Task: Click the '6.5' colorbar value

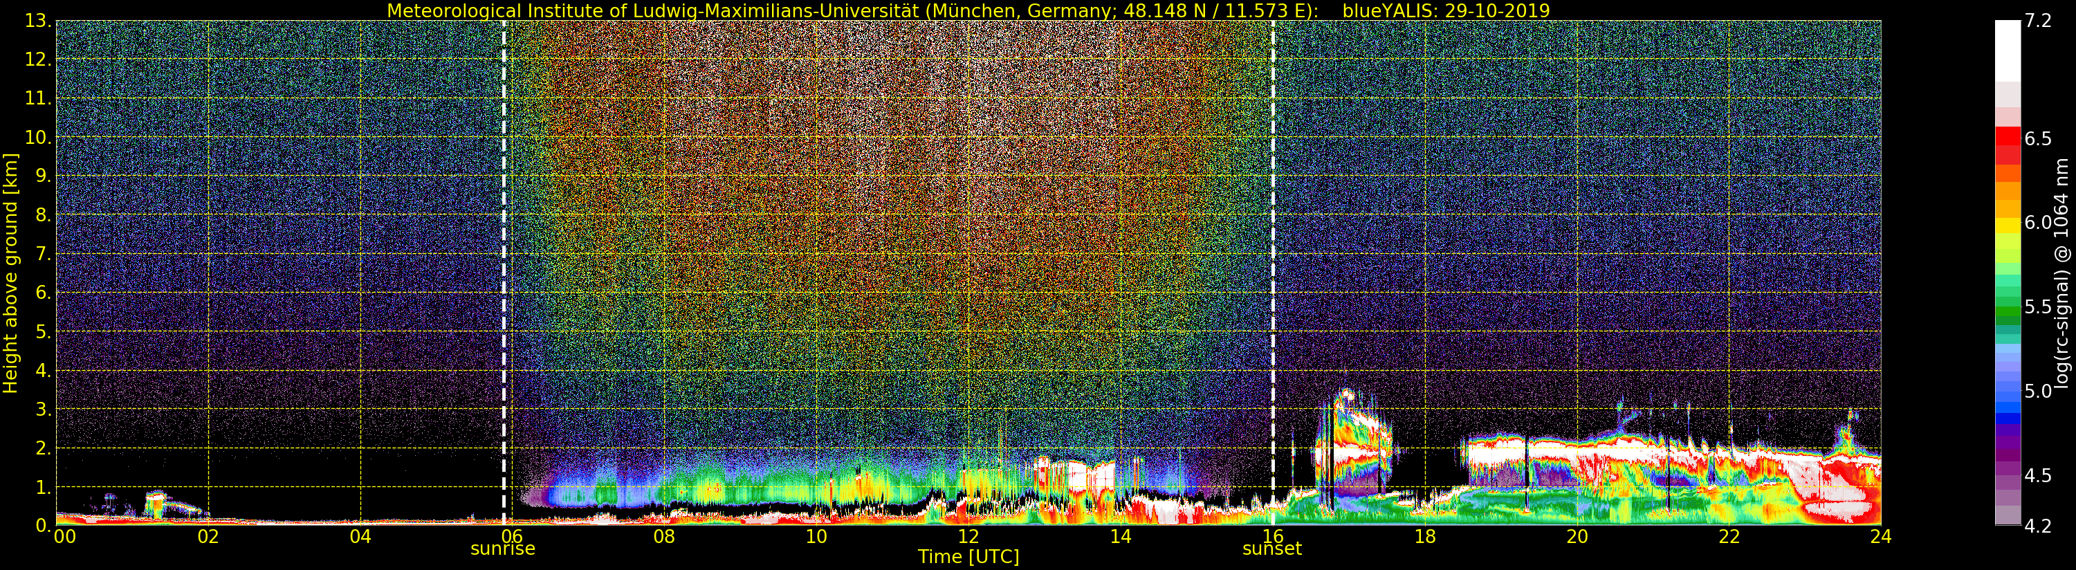Action: (2038, 138)
